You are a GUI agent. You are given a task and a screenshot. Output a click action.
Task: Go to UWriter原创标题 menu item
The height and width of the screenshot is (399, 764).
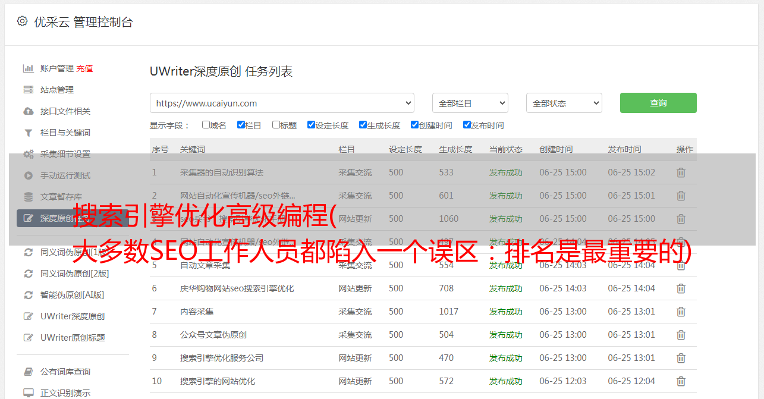(x=73, y=338)
